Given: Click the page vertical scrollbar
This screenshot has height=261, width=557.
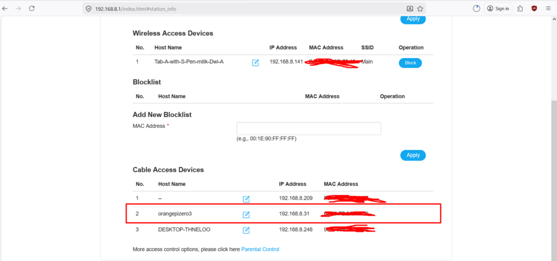Looking at the screenshot, I should point(554,163).
